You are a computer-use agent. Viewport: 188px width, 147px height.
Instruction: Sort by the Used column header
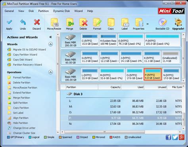point(132,87)
